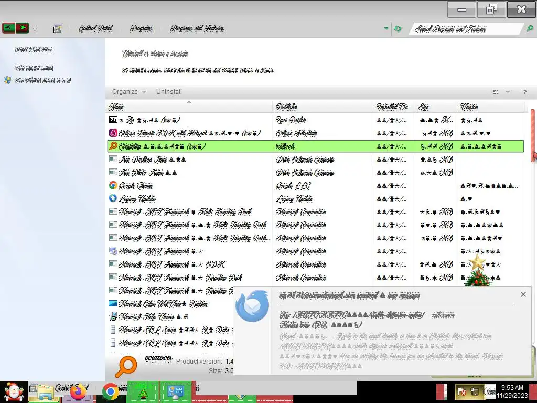This screenshot has width=537, height=403.
Task: Click the Action Center flag tray icon
Action: click(462, 391)
